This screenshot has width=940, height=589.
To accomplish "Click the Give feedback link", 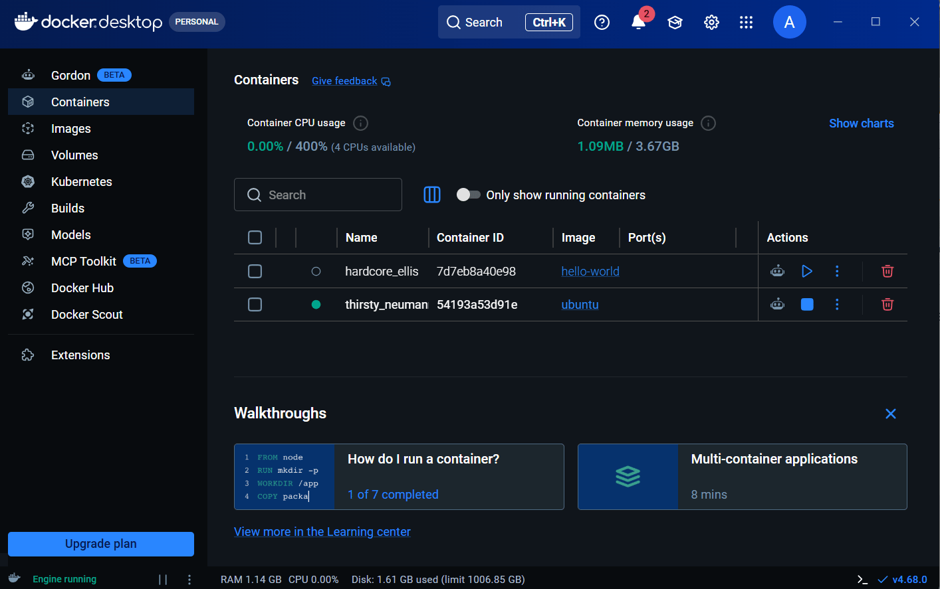I will 351,81.
